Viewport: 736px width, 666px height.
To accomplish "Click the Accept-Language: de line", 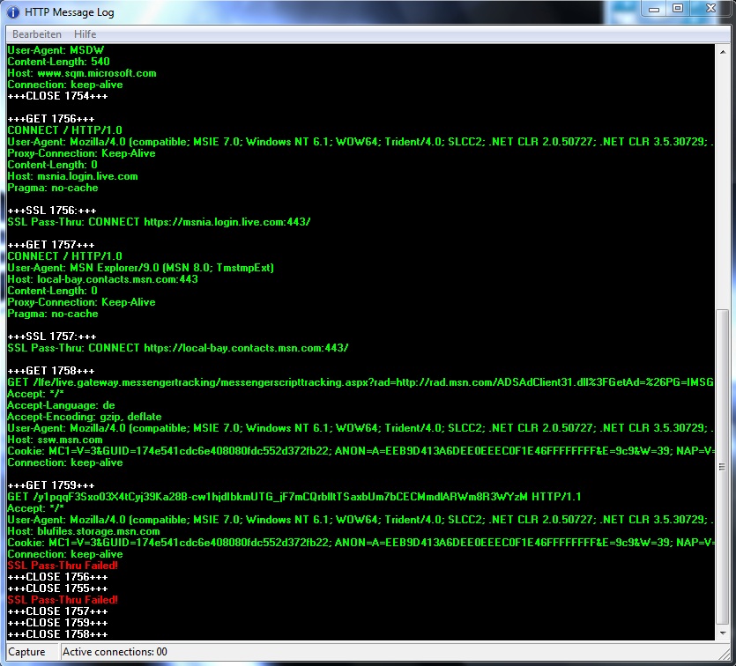I will (62, 405).
